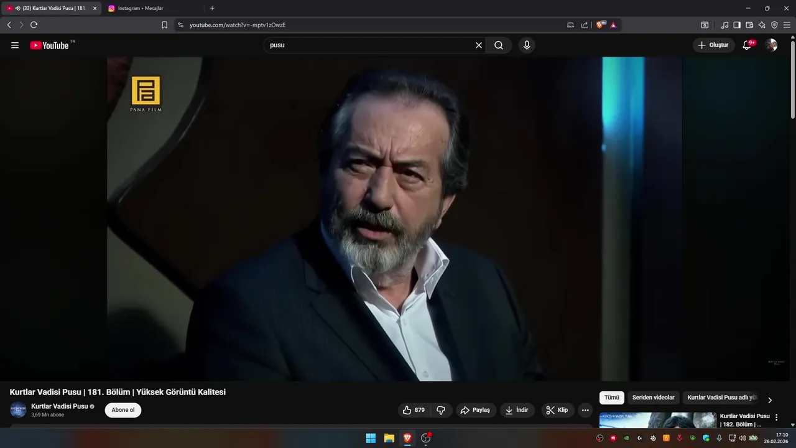Open media control music note icon

pos(724,25)
